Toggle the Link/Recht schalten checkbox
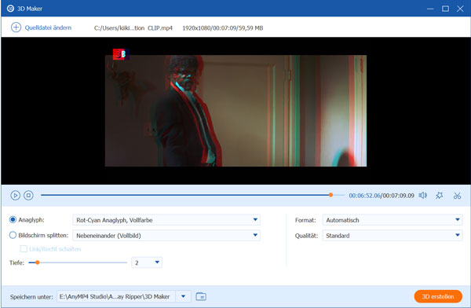Viewport: 471px width, 308px height. point(24,249)
